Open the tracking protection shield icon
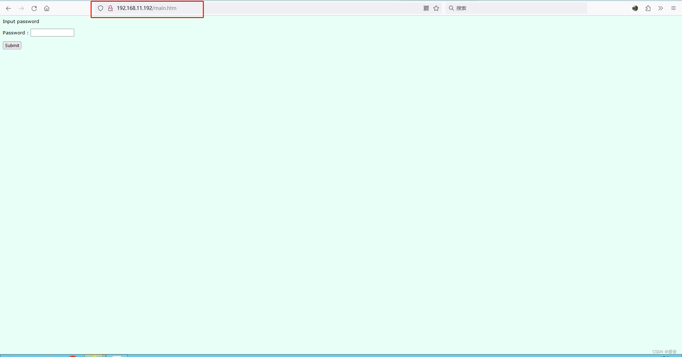The height and width of the screenshot is (357, 682). pyautogui.click(x=101, y=8)
